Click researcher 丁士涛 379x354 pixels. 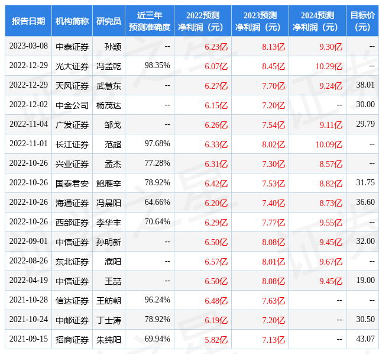tap(109, 321)
